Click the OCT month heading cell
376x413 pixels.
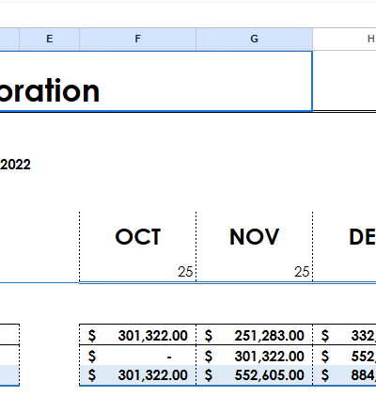tap(138, 237)
